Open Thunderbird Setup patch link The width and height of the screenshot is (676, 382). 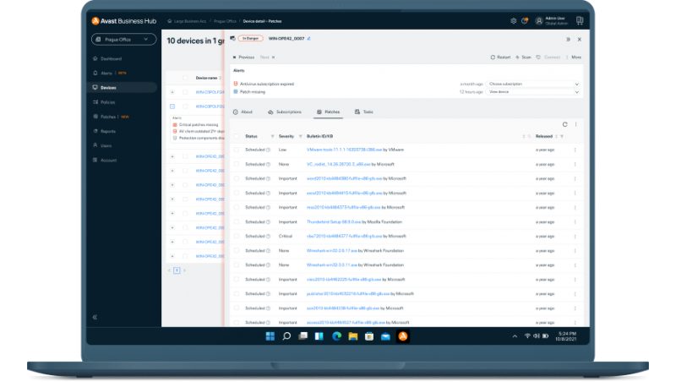coord(334,221)
